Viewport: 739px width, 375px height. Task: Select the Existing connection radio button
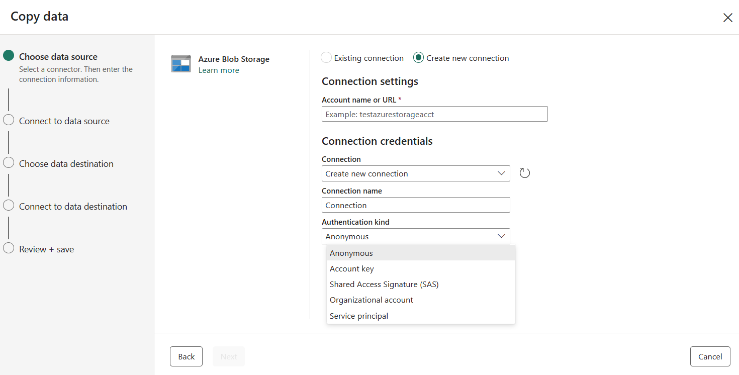coord(325,57)
